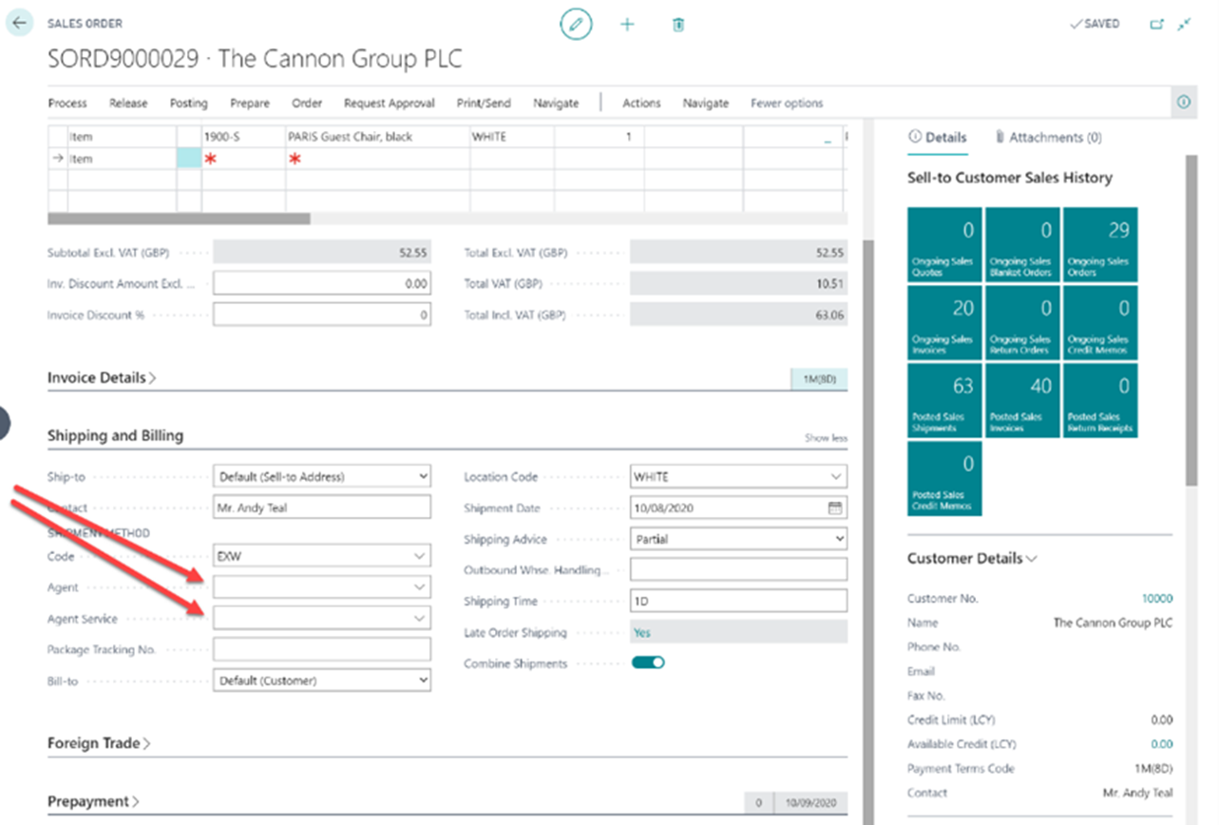Viewport: 1219px width, 825px height.
Task: Expand the Invoice Details section
Action: tap(102, 378)
